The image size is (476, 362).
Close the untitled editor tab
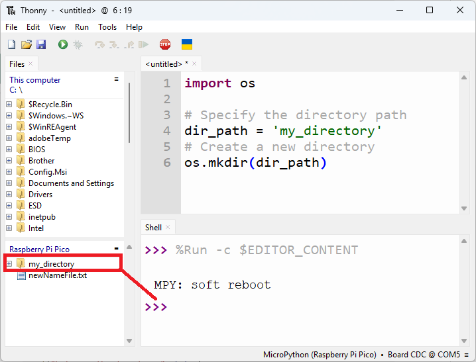click(x=195, y=64)
